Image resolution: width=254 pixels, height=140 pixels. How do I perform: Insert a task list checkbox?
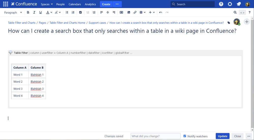tap(80, 12)
